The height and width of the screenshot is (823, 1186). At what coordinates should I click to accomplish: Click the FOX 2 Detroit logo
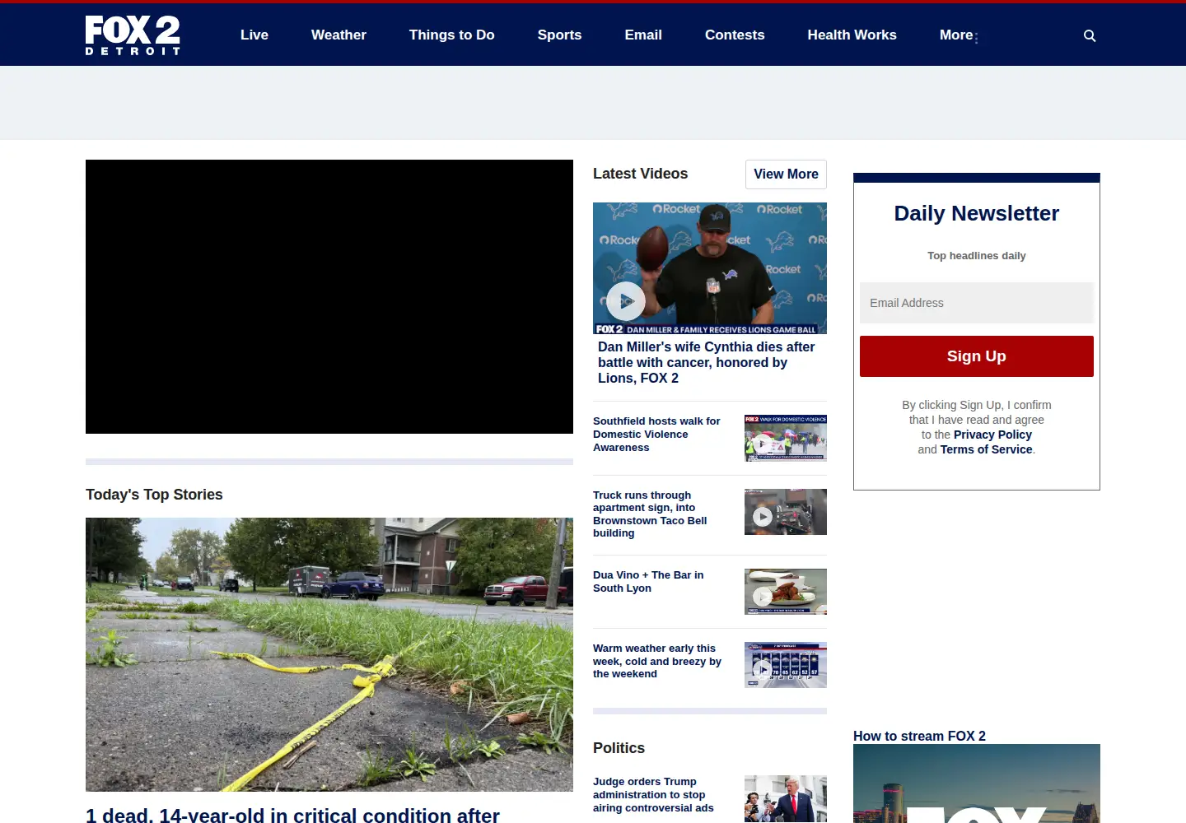tap(133, 35)
